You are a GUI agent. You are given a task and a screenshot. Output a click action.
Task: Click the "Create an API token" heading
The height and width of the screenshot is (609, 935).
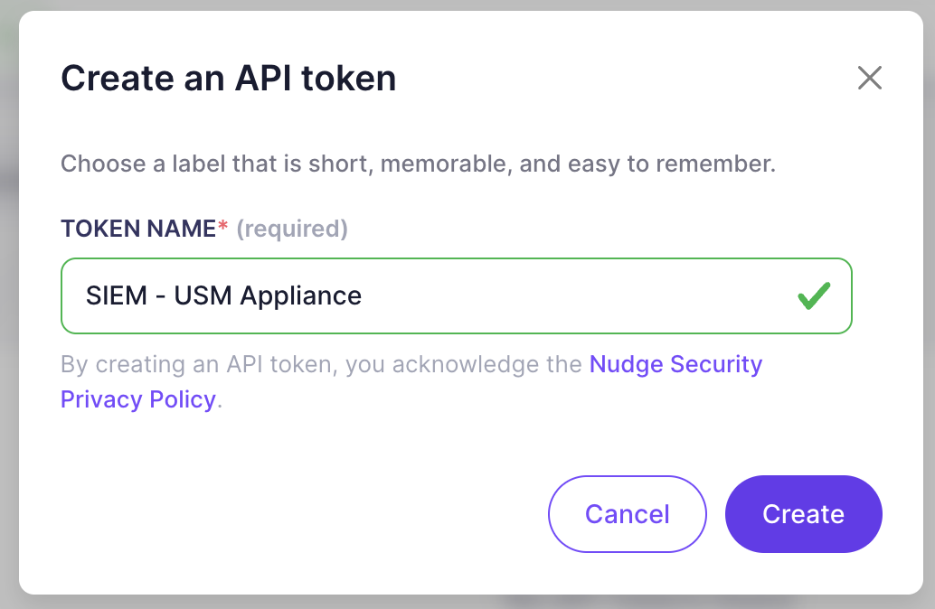(228, 78)
